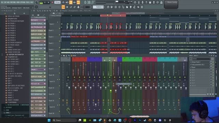Screen dimensions: 219x123
Task: Open the Piano roll view icon
Action: point(112,7)
